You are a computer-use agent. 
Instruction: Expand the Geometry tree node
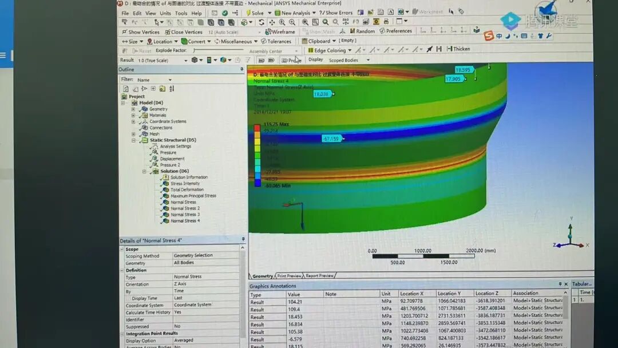[133, 109]
